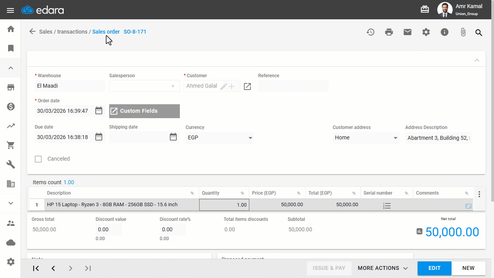Open the wrench tools sidebar icon
The height and width of the screenshot is (278, 494).
(11, 164)
